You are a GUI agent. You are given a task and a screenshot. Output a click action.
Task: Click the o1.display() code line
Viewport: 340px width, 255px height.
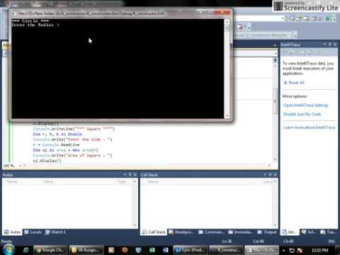[x=47, y=161]
